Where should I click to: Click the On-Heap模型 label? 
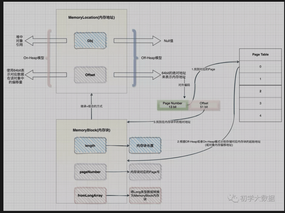[34, 58]
